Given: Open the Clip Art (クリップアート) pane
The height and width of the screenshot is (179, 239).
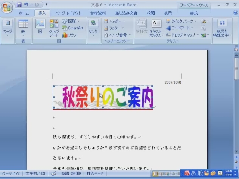Looking at the screenshot, I should pos(54,28).
